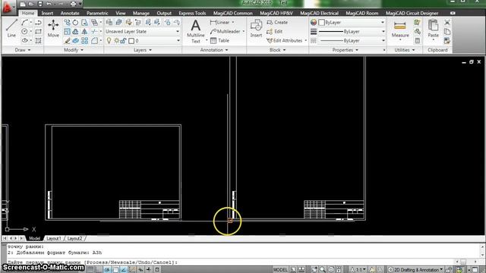Expand the Utilities panel
The image size is (486, 273).
(405, 50)
